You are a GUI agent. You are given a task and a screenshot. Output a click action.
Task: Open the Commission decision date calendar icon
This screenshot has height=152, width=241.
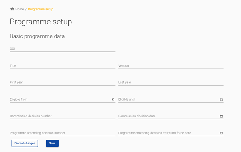point(221,116)
